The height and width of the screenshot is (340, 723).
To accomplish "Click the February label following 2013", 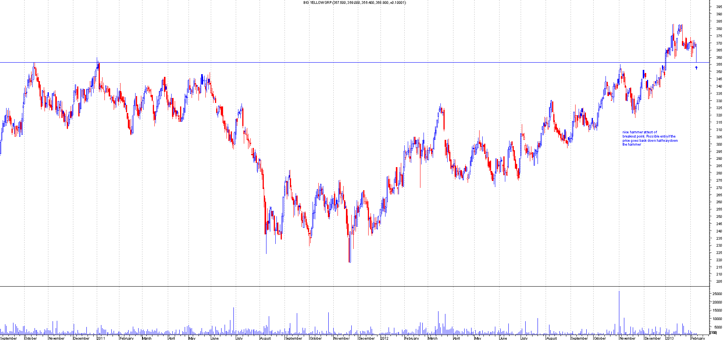I will click(698, 338).
